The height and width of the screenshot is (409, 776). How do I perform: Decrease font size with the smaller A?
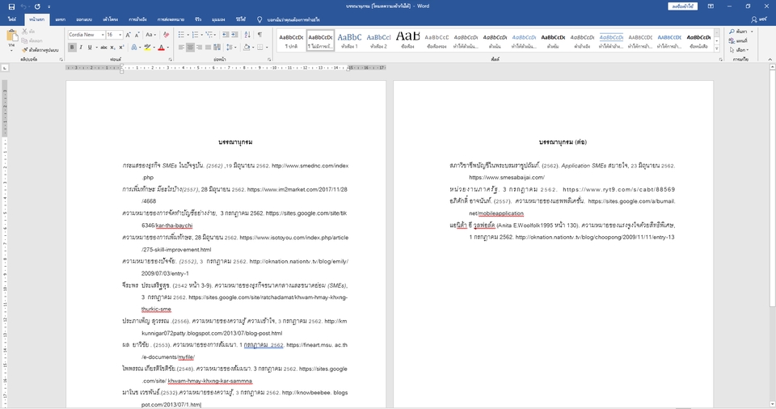(x=137, y=35)
